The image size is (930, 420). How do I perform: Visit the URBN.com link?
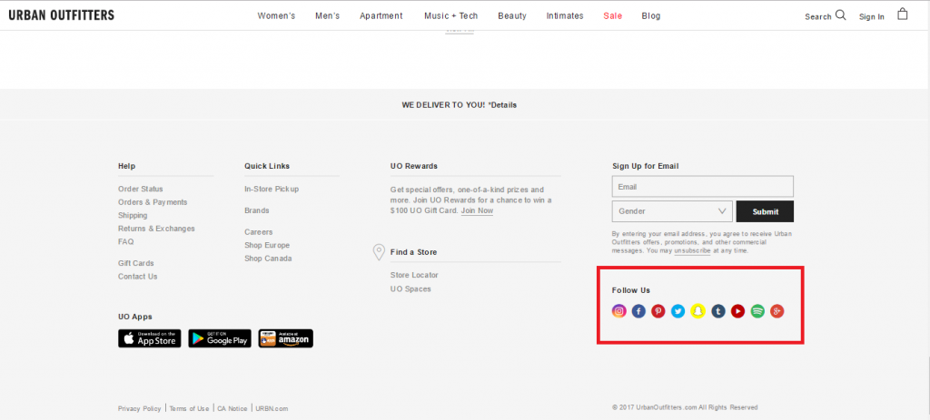coord(272,409)
